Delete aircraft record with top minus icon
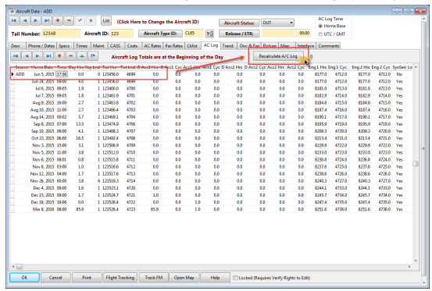432x291 pixels. tap(69, 20)
